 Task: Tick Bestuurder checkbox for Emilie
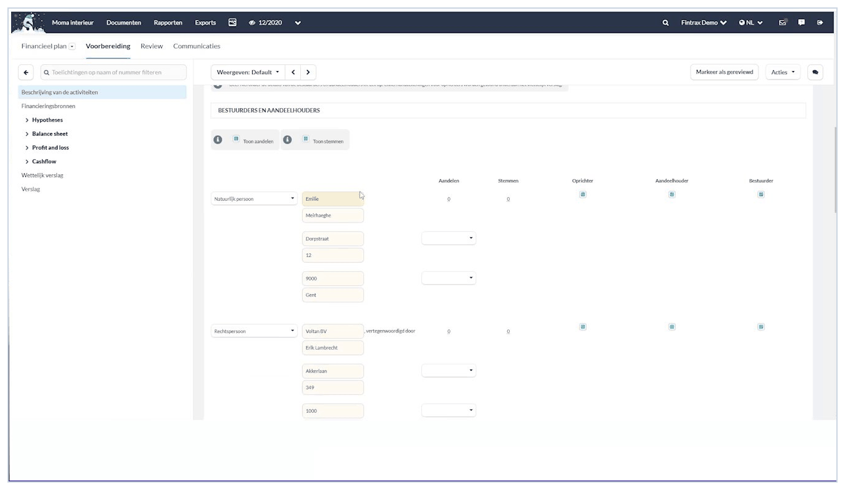[x=761, y=194]
